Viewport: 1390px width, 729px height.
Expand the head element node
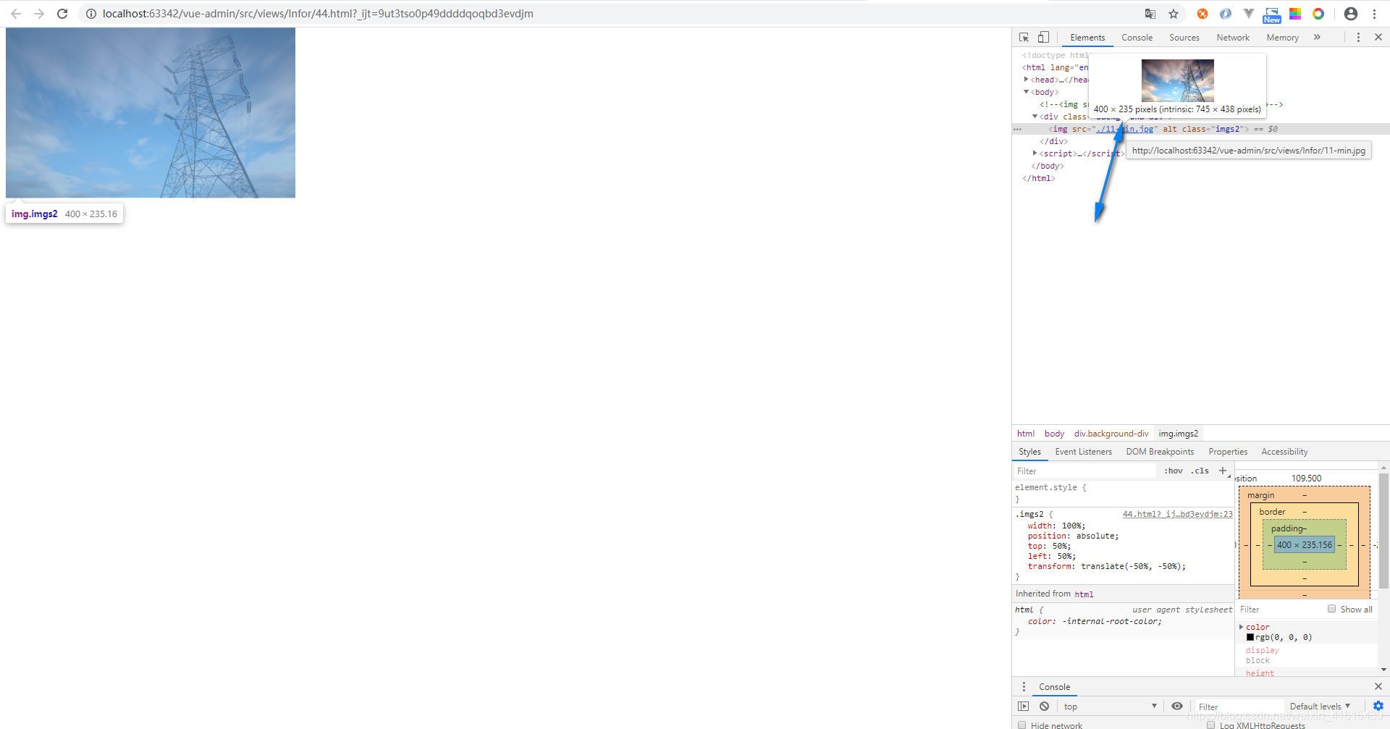pyautogui.click(x=1026, y=80)
